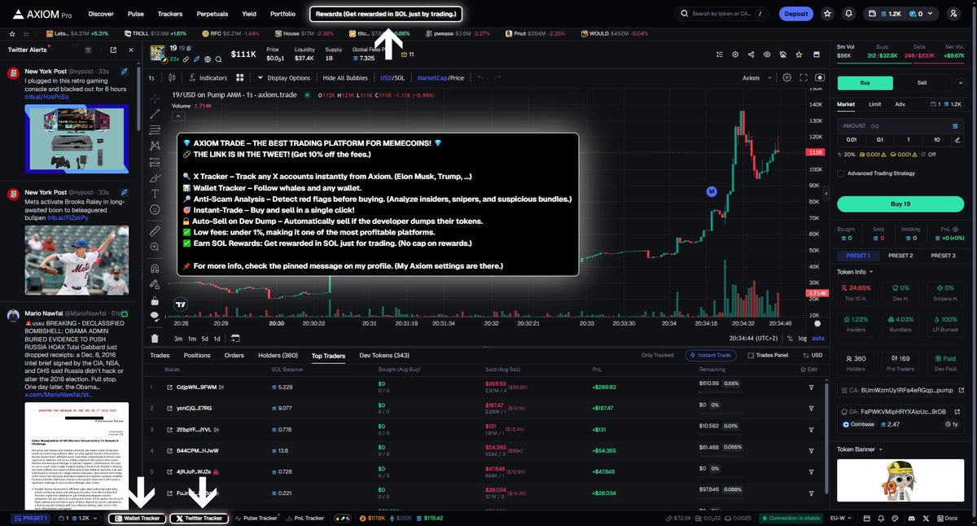Toggle the log scale on chart
This screenshot has height=526, width=977.
pyautogui.click(x=803, y=339)
